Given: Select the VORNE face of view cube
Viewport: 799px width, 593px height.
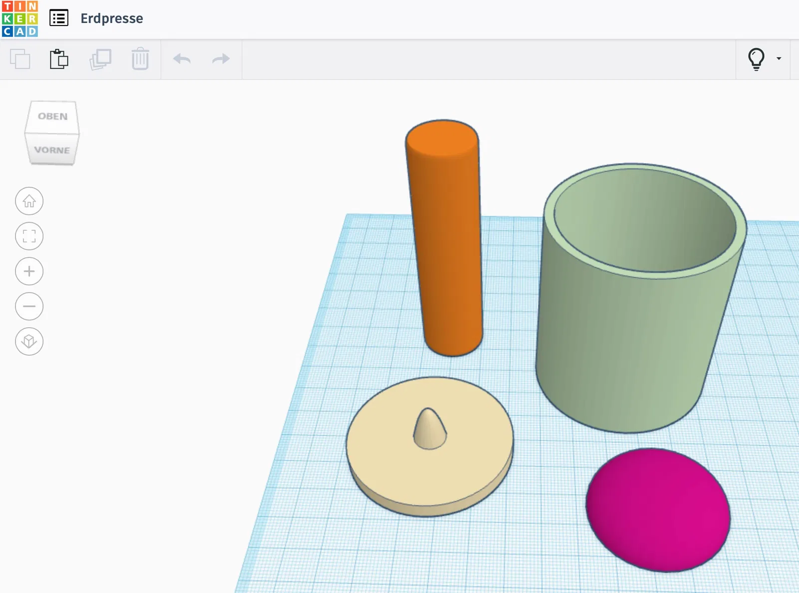Looking at the screenshot, I should pyautogui.click(x=52, y=150).
